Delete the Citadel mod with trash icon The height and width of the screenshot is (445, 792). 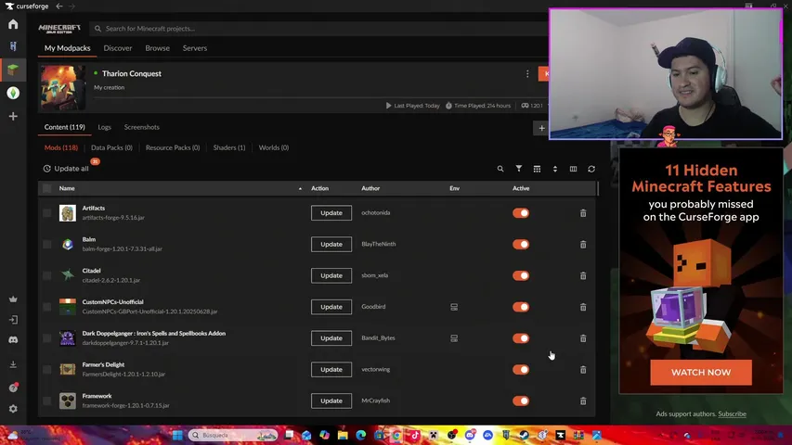pyautogui.click(x=583, y=275)
